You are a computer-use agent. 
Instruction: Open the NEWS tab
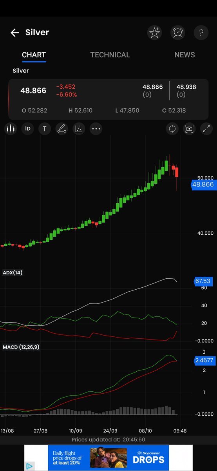pos(184,55)
